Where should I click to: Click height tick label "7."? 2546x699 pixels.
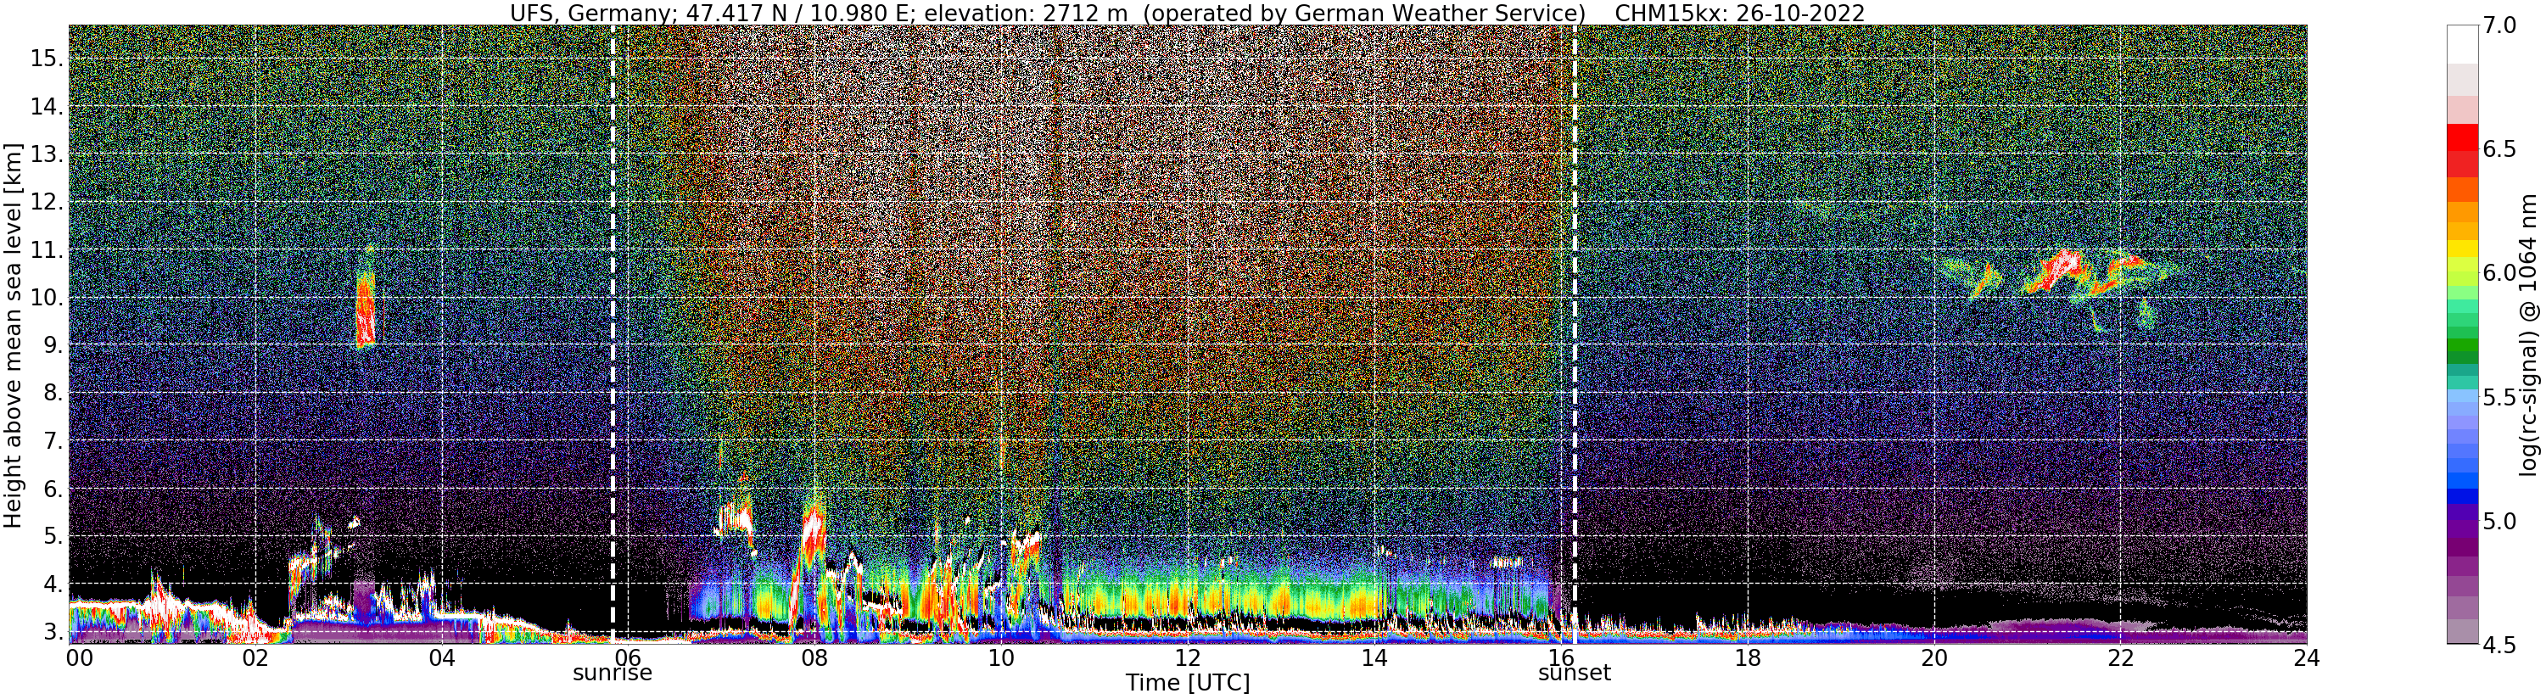[x=53, y=441]
